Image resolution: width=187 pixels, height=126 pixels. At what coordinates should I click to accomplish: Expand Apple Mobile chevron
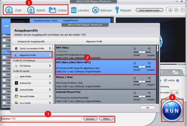click(x=50, y=76)
